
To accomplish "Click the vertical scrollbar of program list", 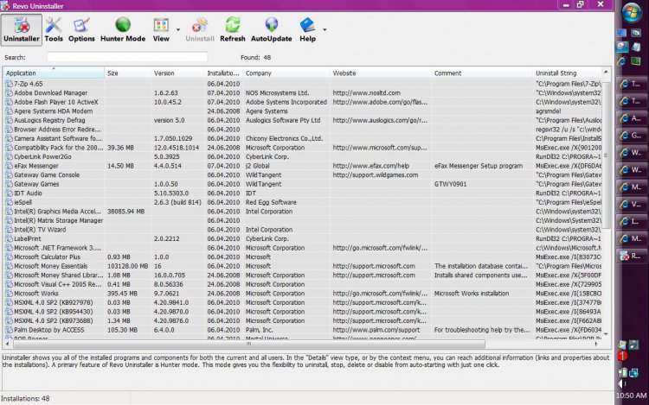I will coord(606,155).
